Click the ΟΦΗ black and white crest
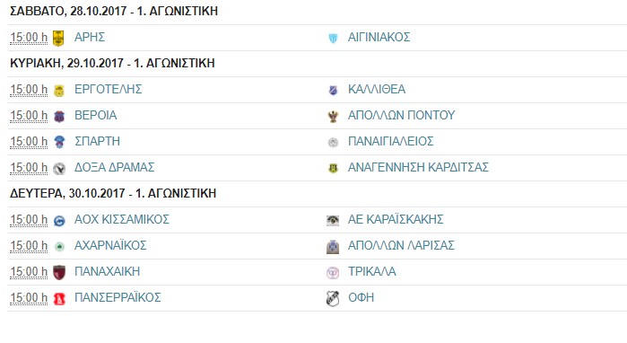The height and width of the screenshot is (343, 627). click(x=333, y=299)
